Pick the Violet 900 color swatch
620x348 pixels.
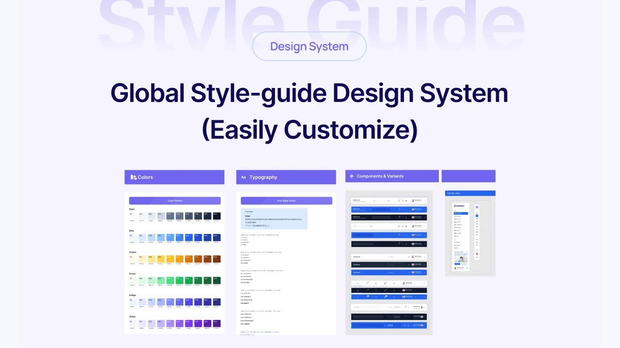tap(216, 323)
